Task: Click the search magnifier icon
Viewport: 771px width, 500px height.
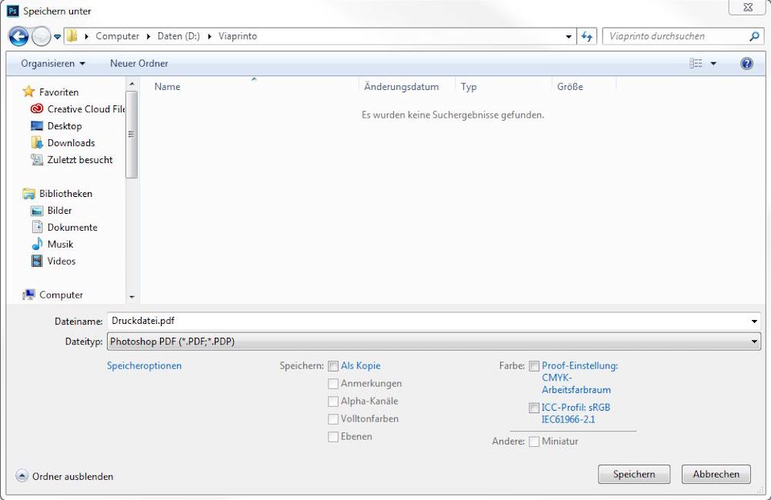Action: 754,36
